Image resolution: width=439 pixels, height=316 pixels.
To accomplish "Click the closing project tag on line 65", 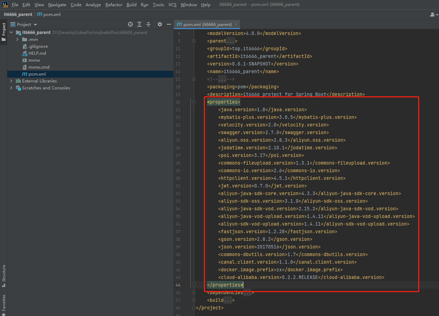I will point(210,308).
